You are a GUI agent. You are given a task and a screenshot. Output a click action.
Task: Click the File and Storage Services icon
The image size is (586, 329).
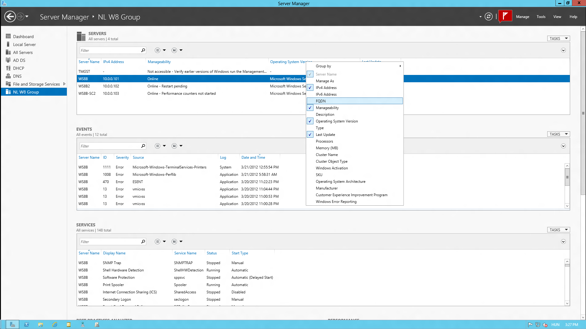tap(8, 84)
